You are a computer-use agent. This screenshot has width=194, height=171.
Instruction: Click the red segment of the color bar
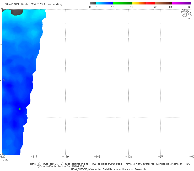point(150,3)
